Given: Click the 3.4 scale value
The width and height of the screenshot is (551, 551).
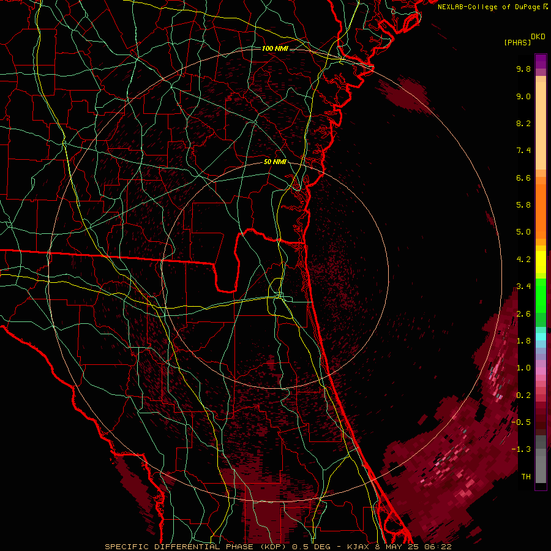Looking at the screenshot, I should [523, 287].
